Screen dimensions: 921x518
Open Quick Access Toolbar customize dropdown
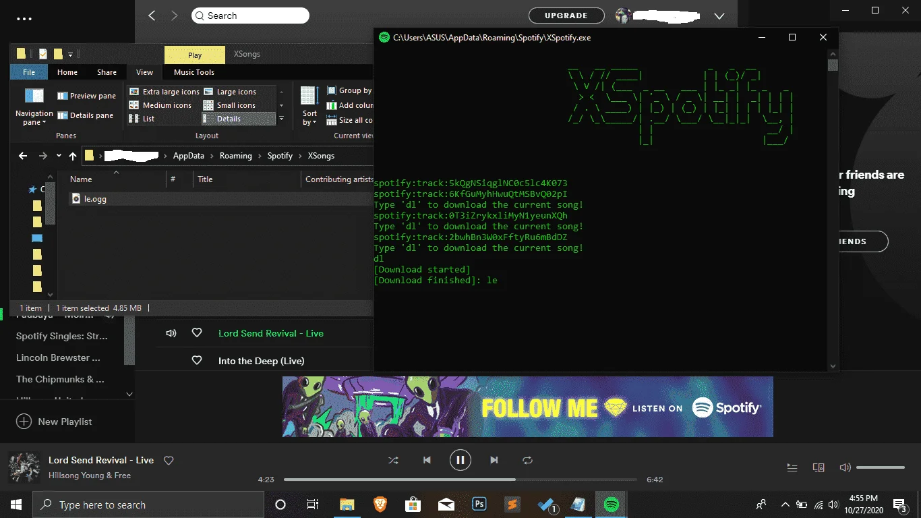(x=71, y=54)
